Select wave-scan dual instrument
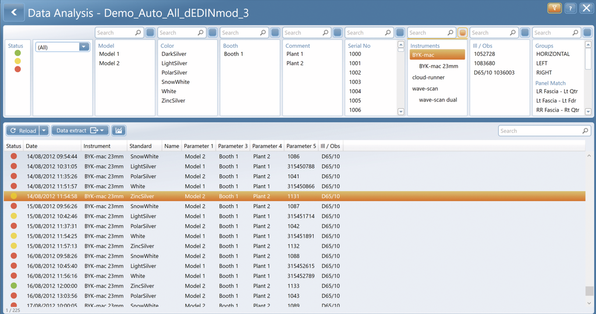Viewport: 596px width, 314px height. [438, 100]
